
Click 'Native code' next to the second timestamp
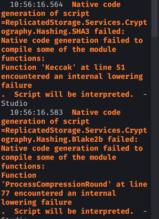[x=96, y=112]
